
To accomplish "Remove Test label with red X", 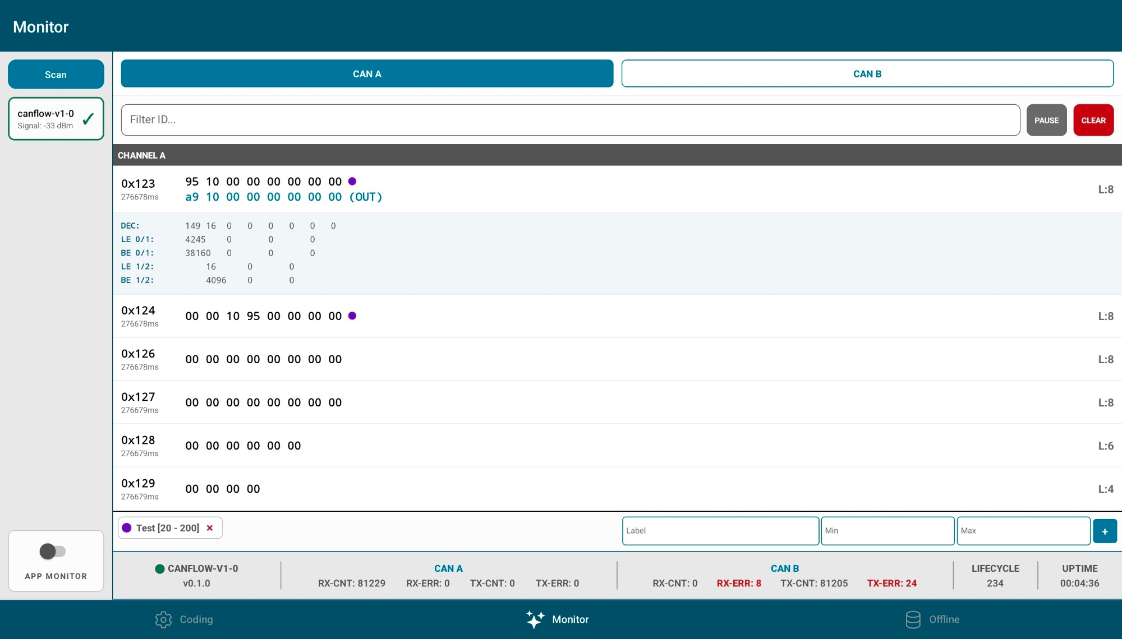I will click(210, 528).
